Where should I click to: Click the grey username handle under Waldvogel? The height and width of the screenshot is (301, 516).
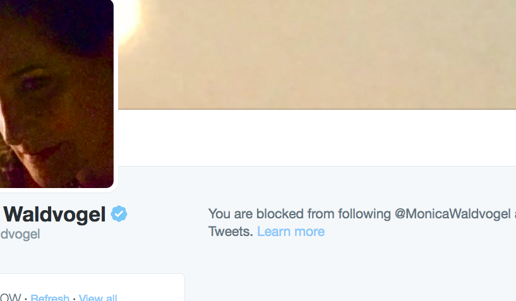click(x=20, y=234)
